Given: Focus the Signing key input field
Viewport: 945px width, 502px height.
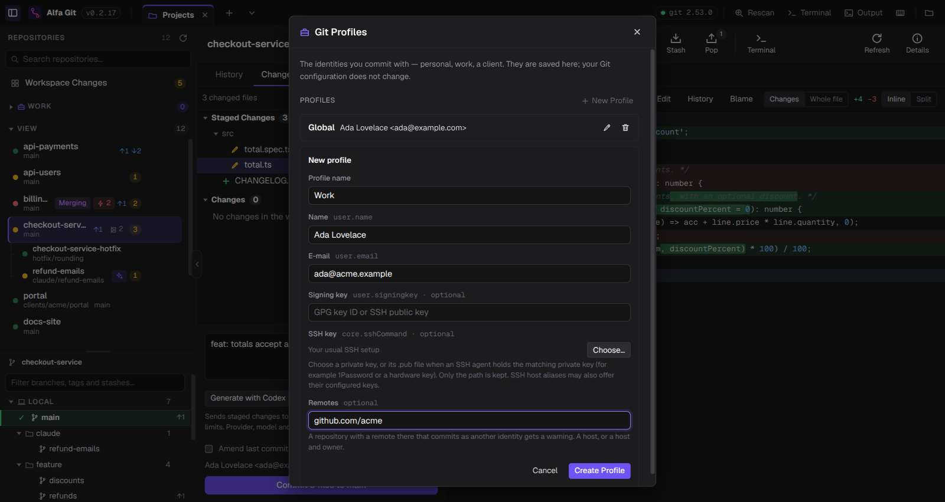Looking at the screenshot, I should 470,313.
